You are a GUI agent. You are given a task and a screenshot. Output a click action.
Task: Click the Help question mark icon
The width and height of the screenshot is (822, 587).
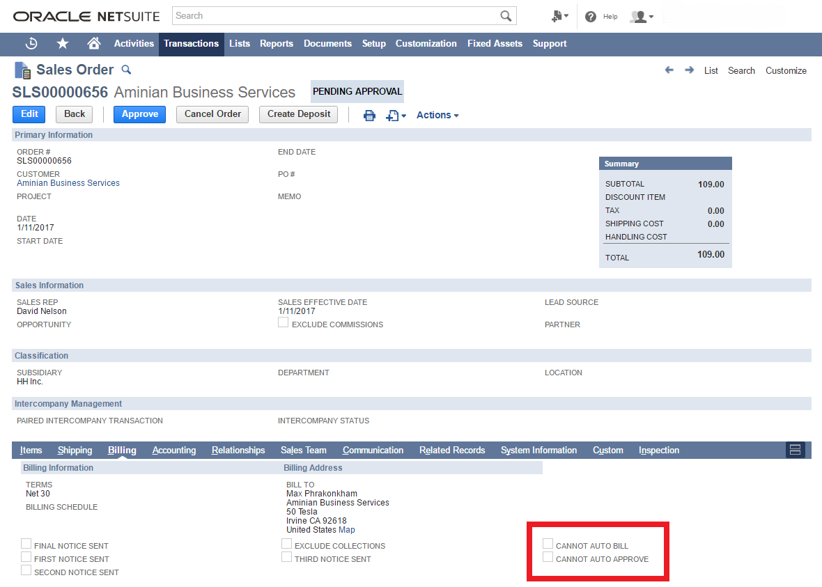tap(590, 17)
